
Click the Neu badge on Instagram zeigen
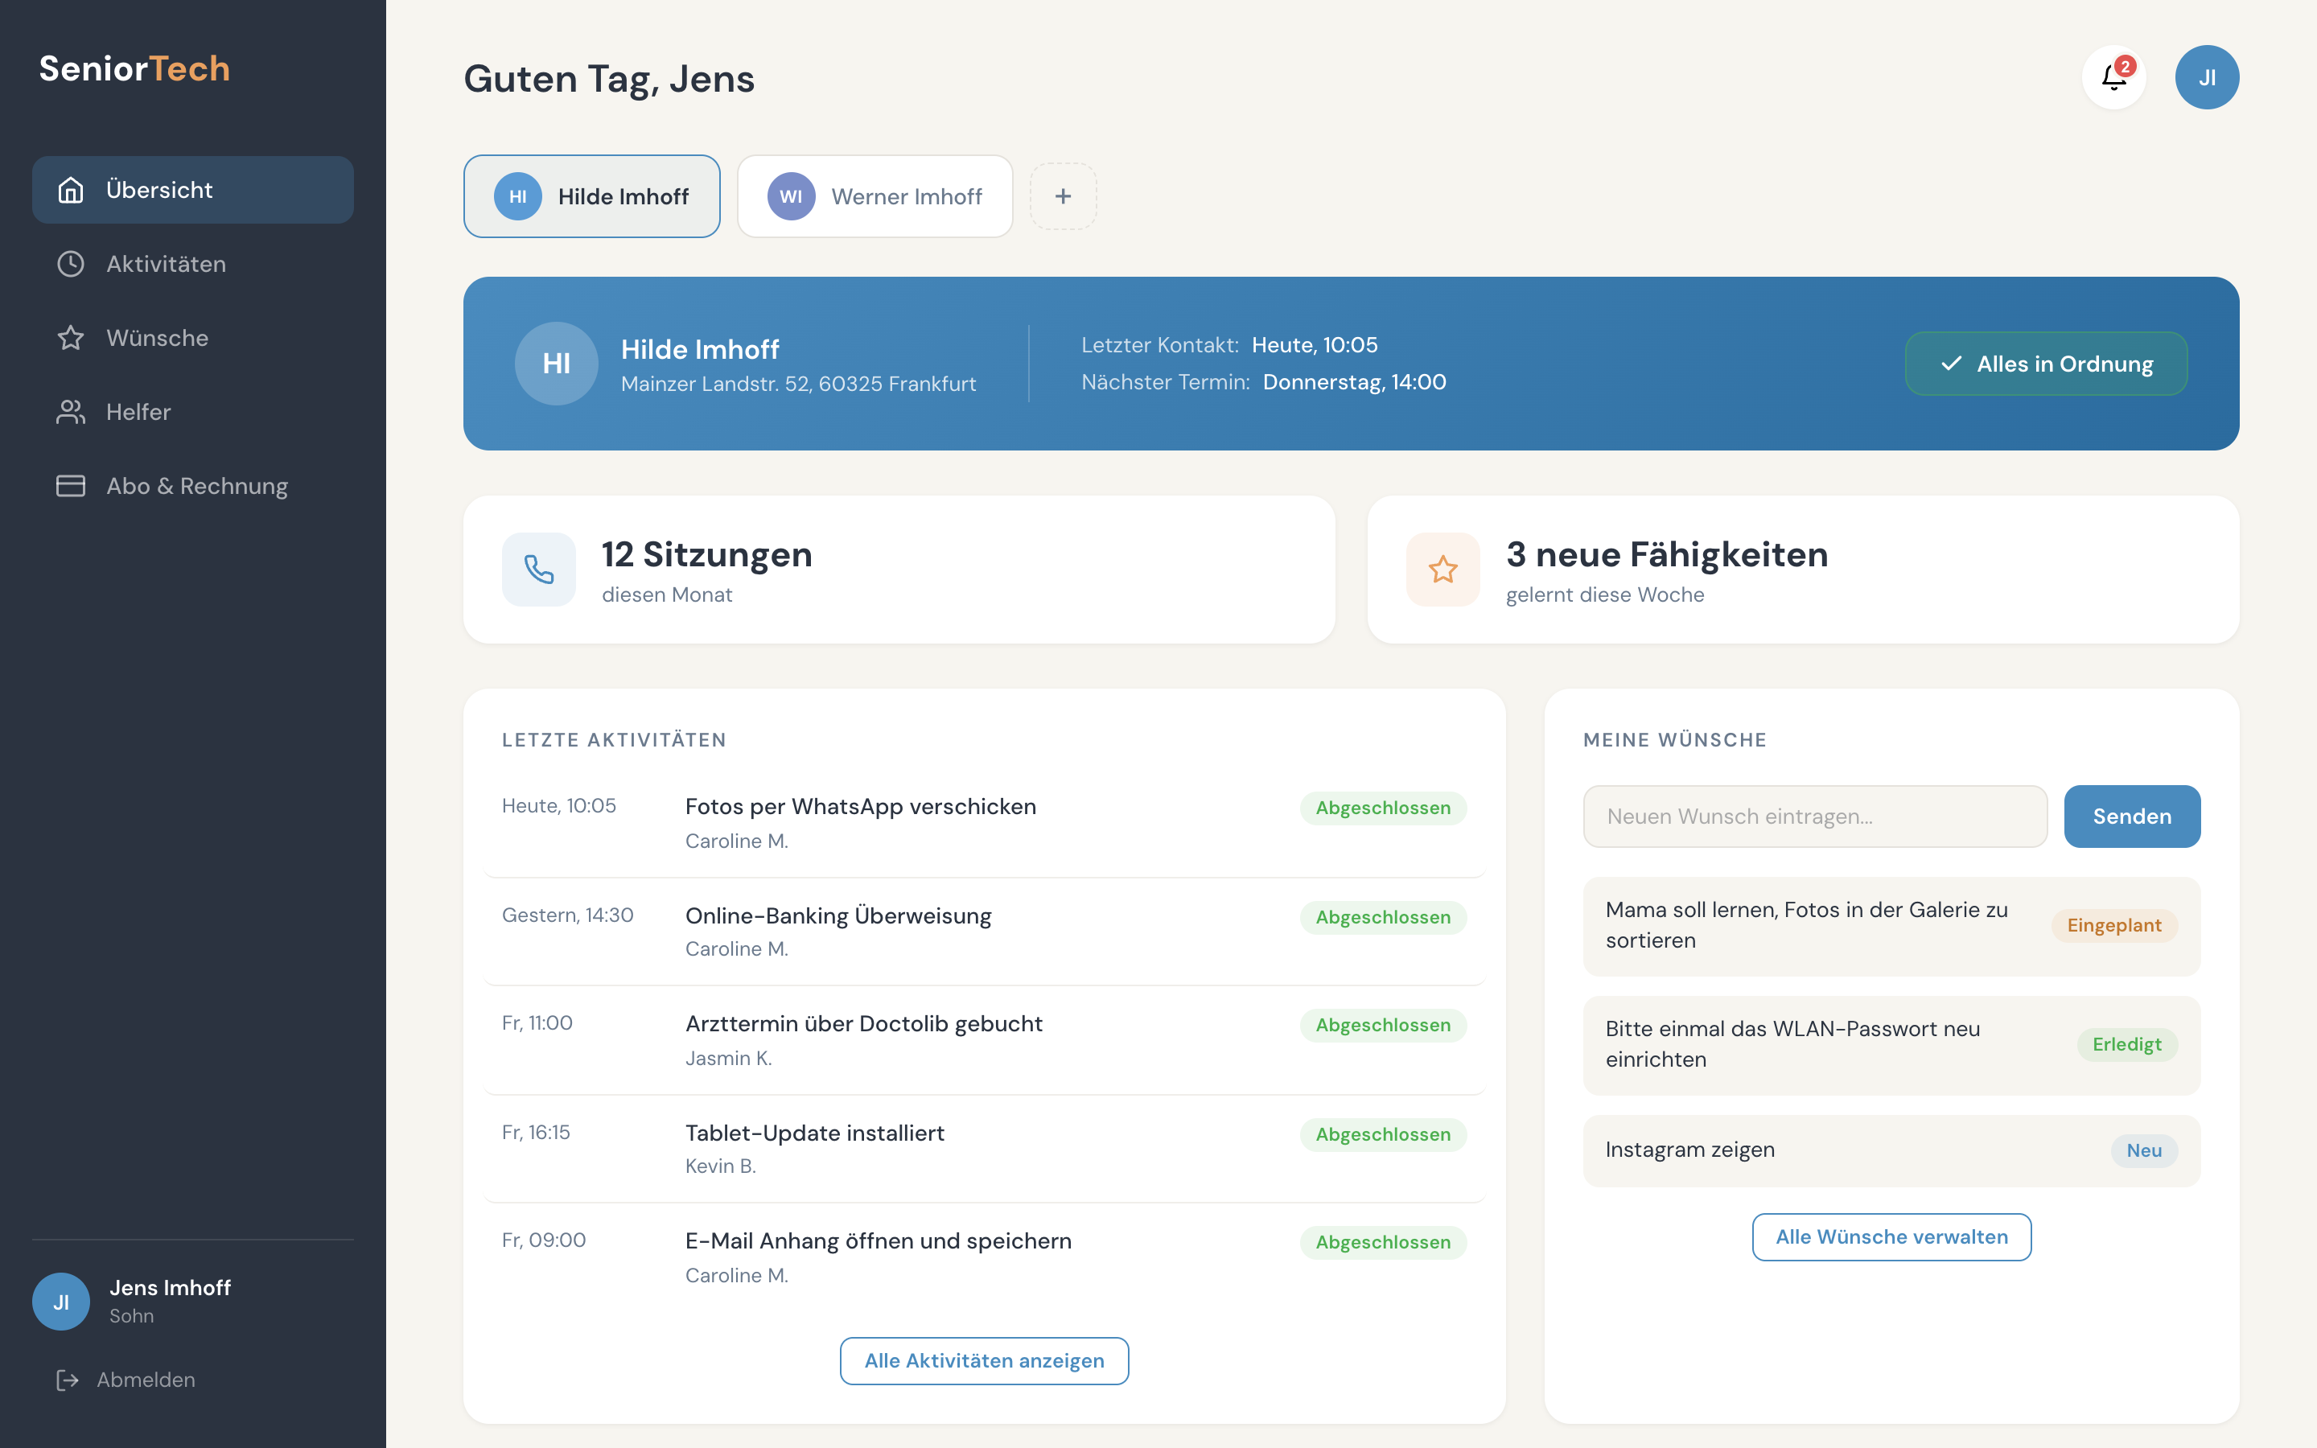point(2145,1150)
